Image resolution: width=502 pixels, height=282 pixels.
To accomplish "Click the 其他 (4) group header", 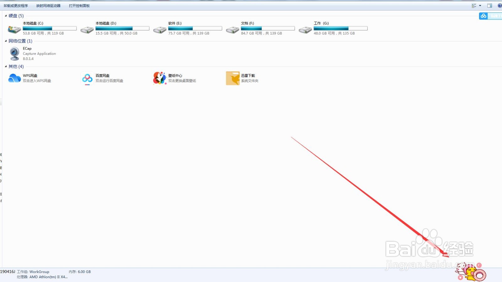I will pyautogui.click(x=16, y=67).
